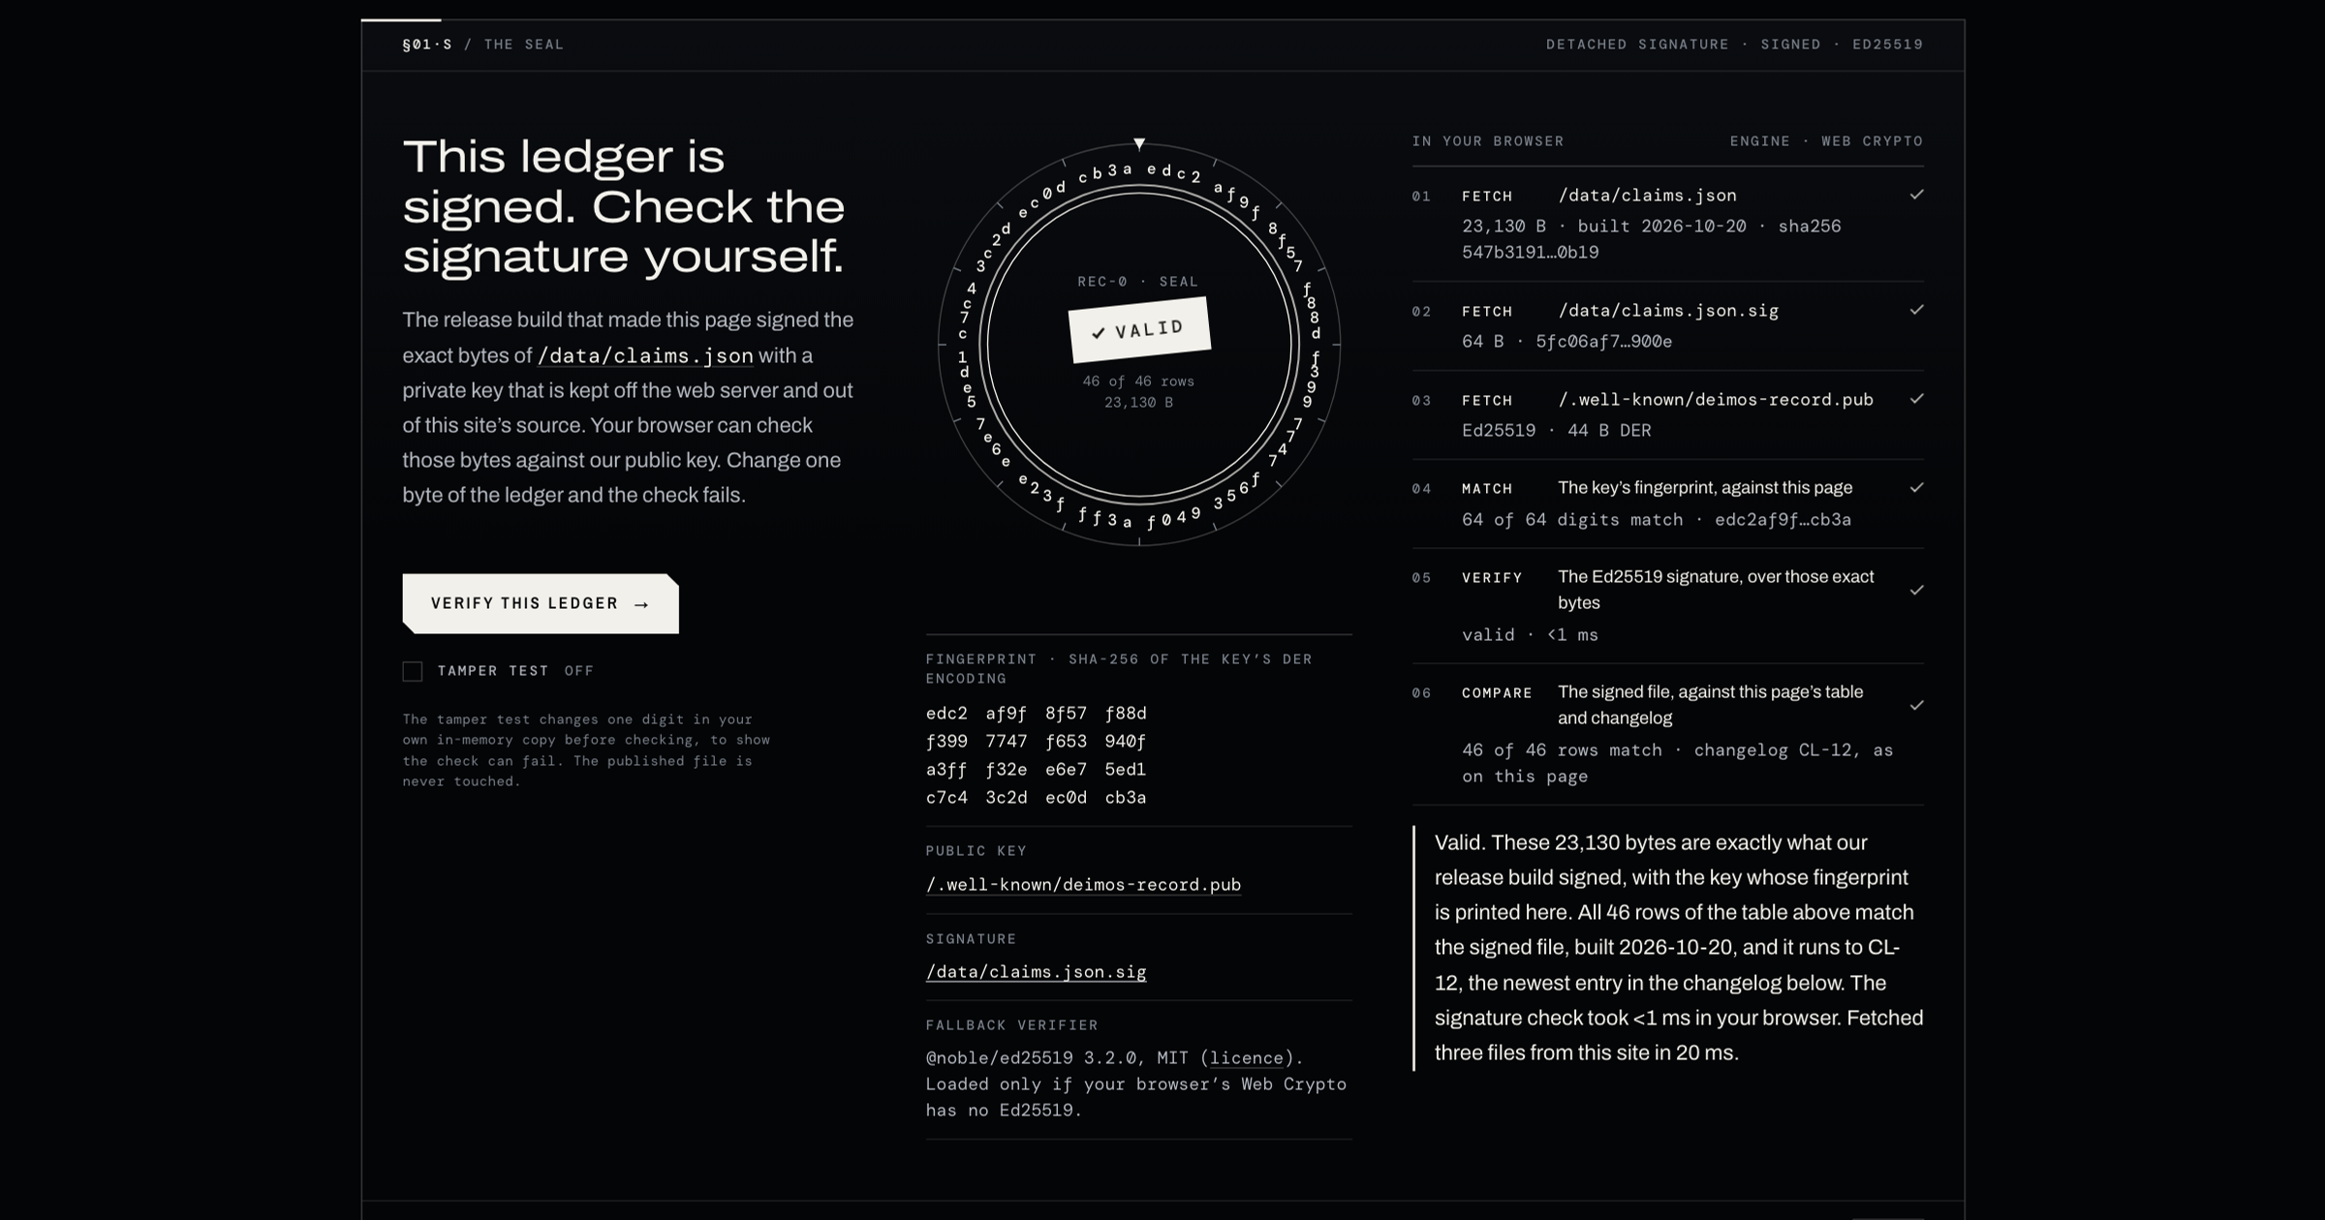Click 'Ed25519 · 44 B DER' detail text
Screen dimensions: 2325x1220
click(1556, 430)
